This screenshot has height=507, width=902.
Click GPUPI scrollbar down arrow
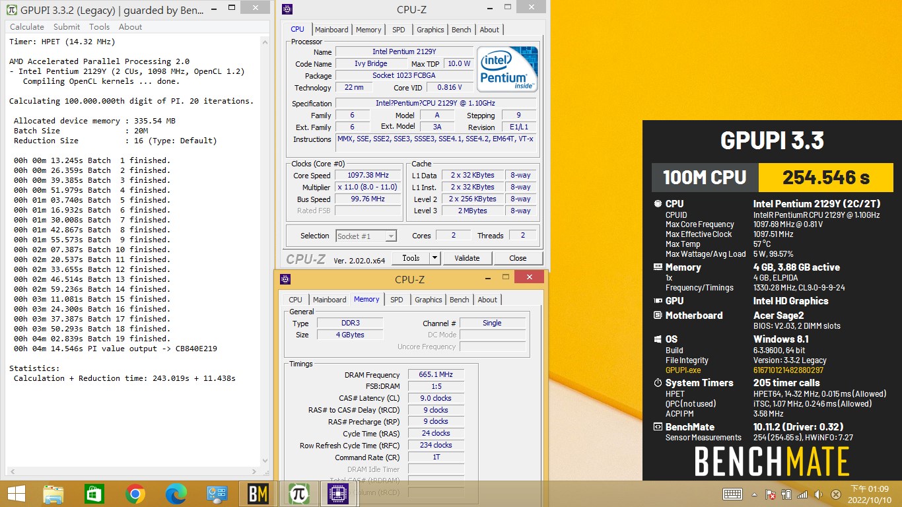[x=266, y=461]
